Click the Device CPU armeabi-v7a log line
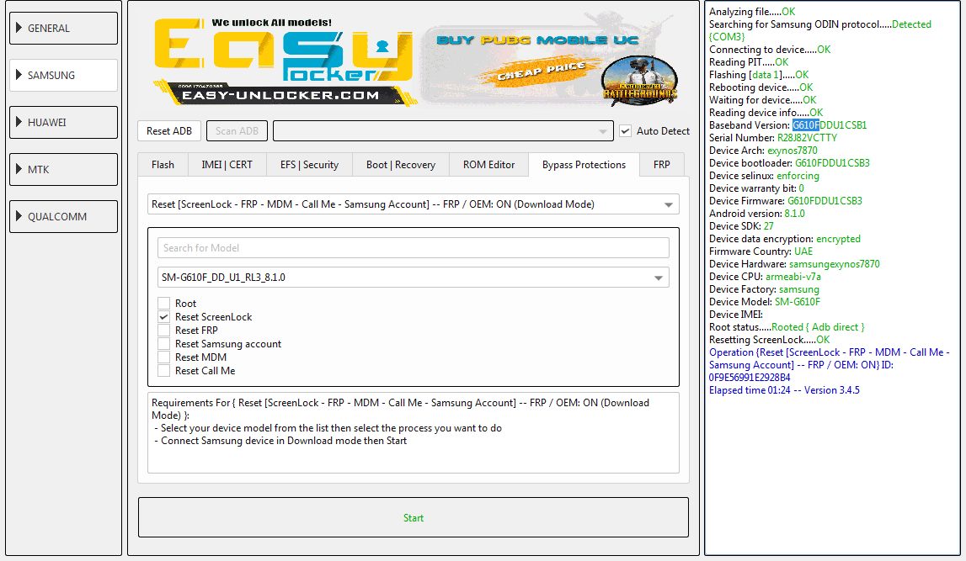 click(765, 277)
